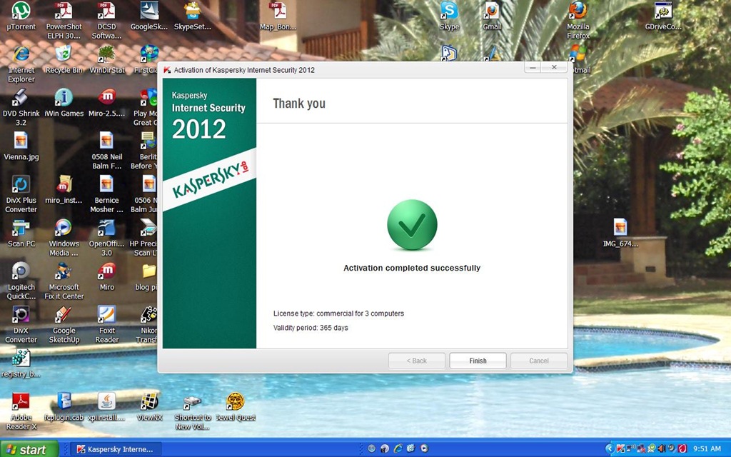This screenshot has width=731, height=457.
Task: Click the green checkmark success icon
Action: [x=412, y=225]
